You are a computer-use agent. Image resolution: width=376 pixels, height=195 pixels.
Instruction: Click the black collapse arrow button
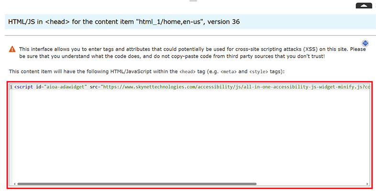(x=365, y=5)
